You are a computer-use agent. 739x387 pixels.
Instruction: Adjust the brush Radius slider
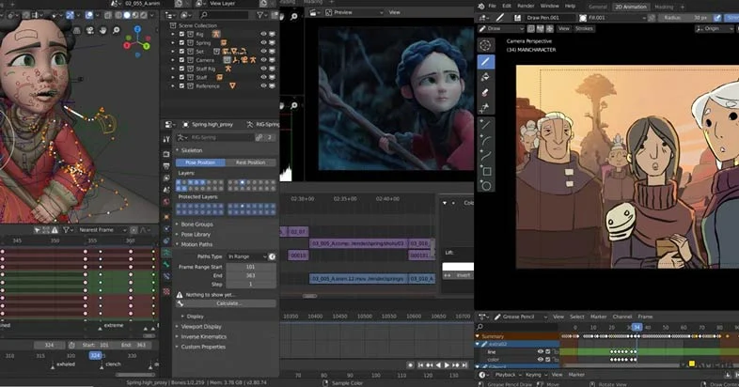(685, 18)
